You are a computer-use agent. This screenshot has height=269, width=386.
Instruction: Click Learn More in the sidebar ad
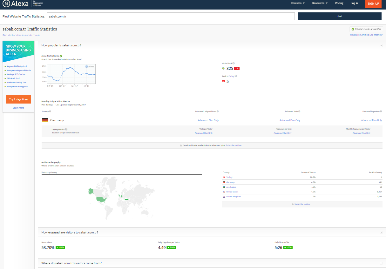click(x=18, y=108)
